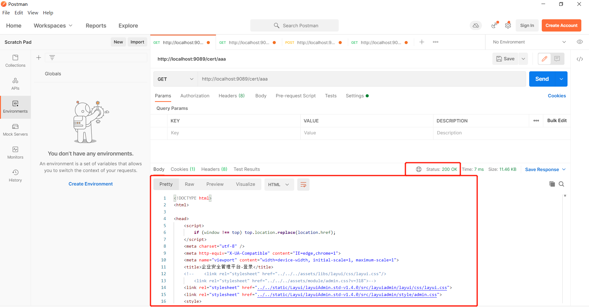
Task: Open the No Environment selector
Action: [529, 42]
